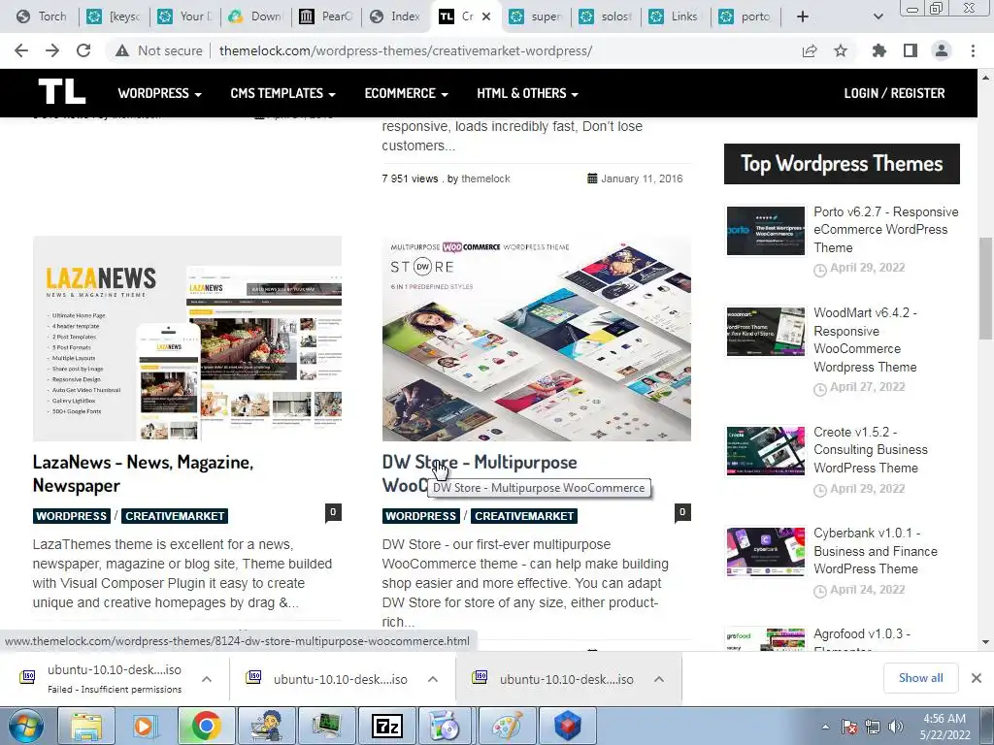The height and width of the screenshot is (745, 994).
Task: Close the active themelock tab
Action: 486,16
